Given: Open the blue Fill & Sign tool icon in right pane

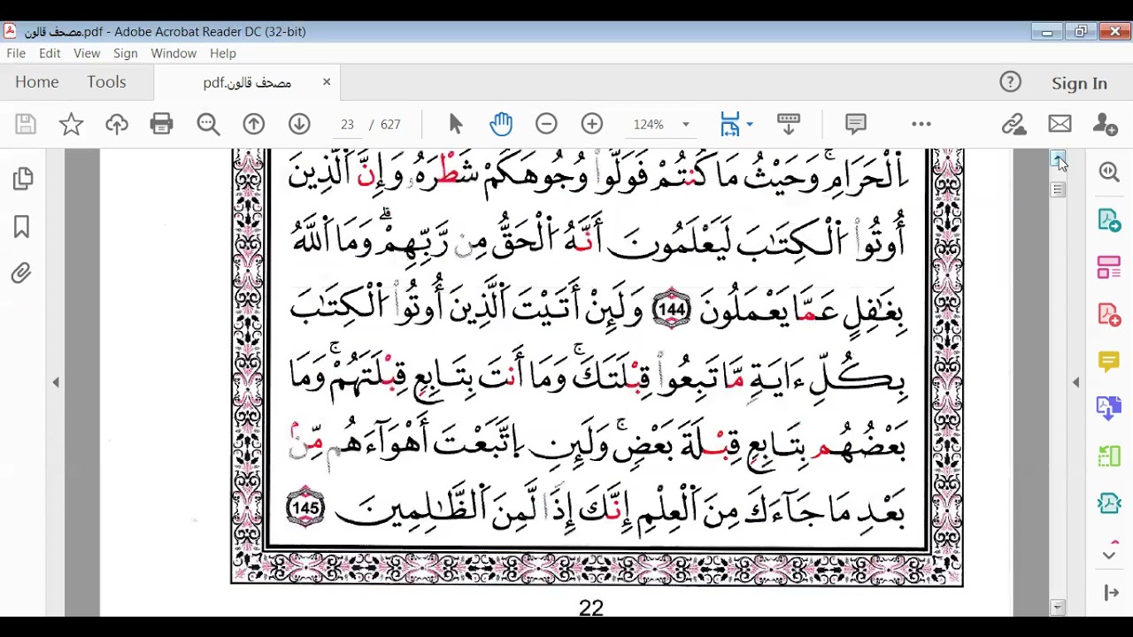Looking at the screenshot, I should click(1109, 408).
